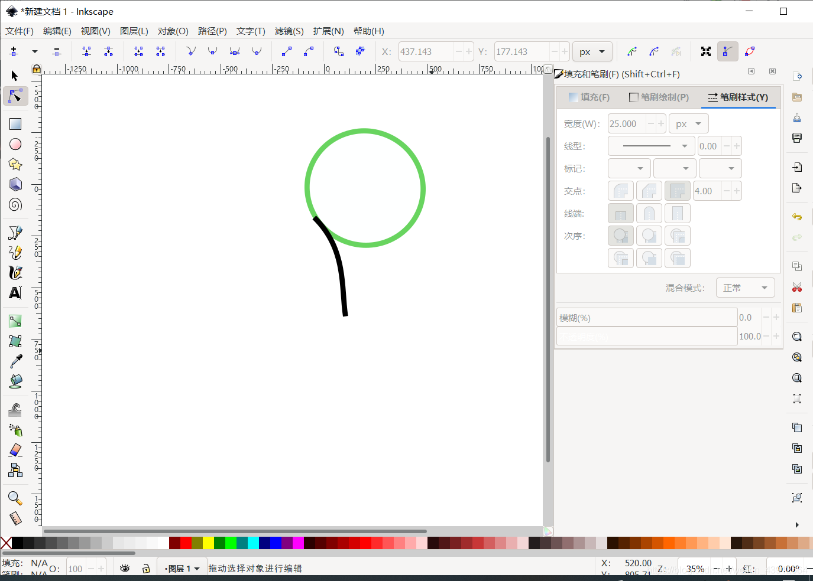
Task: Open the 图层 1 layer dropdown
Action: pos(182,568)
